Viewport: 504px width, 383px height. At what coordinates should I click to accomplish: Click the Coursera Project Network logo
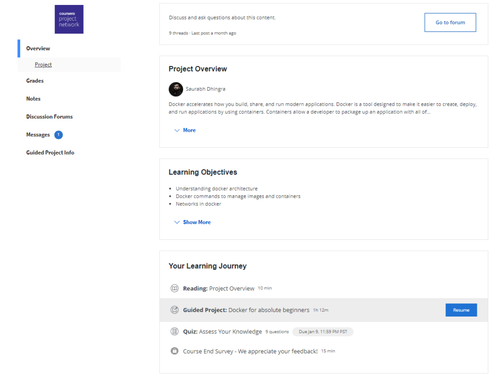[x=68, y=19]
